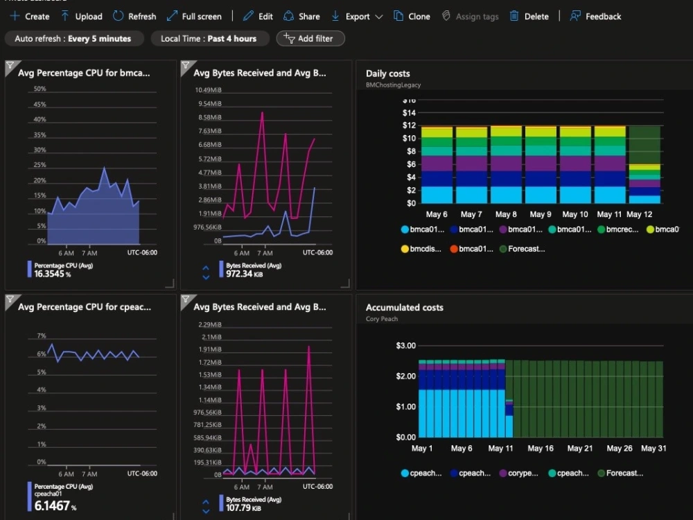Click orange bmca01 legend swatch

[x=453, y=249]
